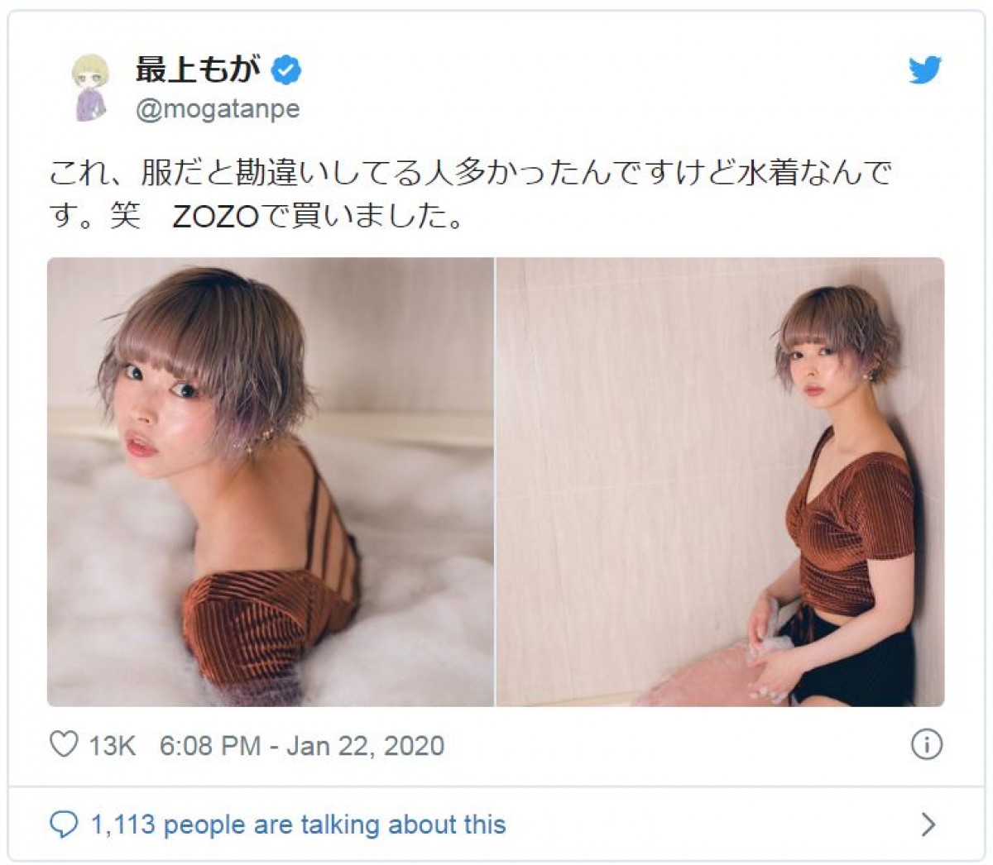The width and height of the screenshot is (993, 865).
Task: Click the 1,113 replies number
Action: tap(122, 824)
